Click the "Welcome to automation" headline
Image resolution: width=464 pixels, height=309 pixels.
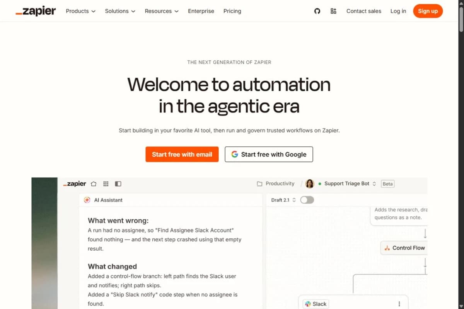pyautogui.click(x=229, y=85)
